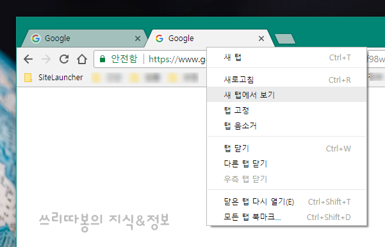This screenshot has height=247, width=385.
Task: Choose 탭 닫기 in the context menu
Action: tap(286, 148)
